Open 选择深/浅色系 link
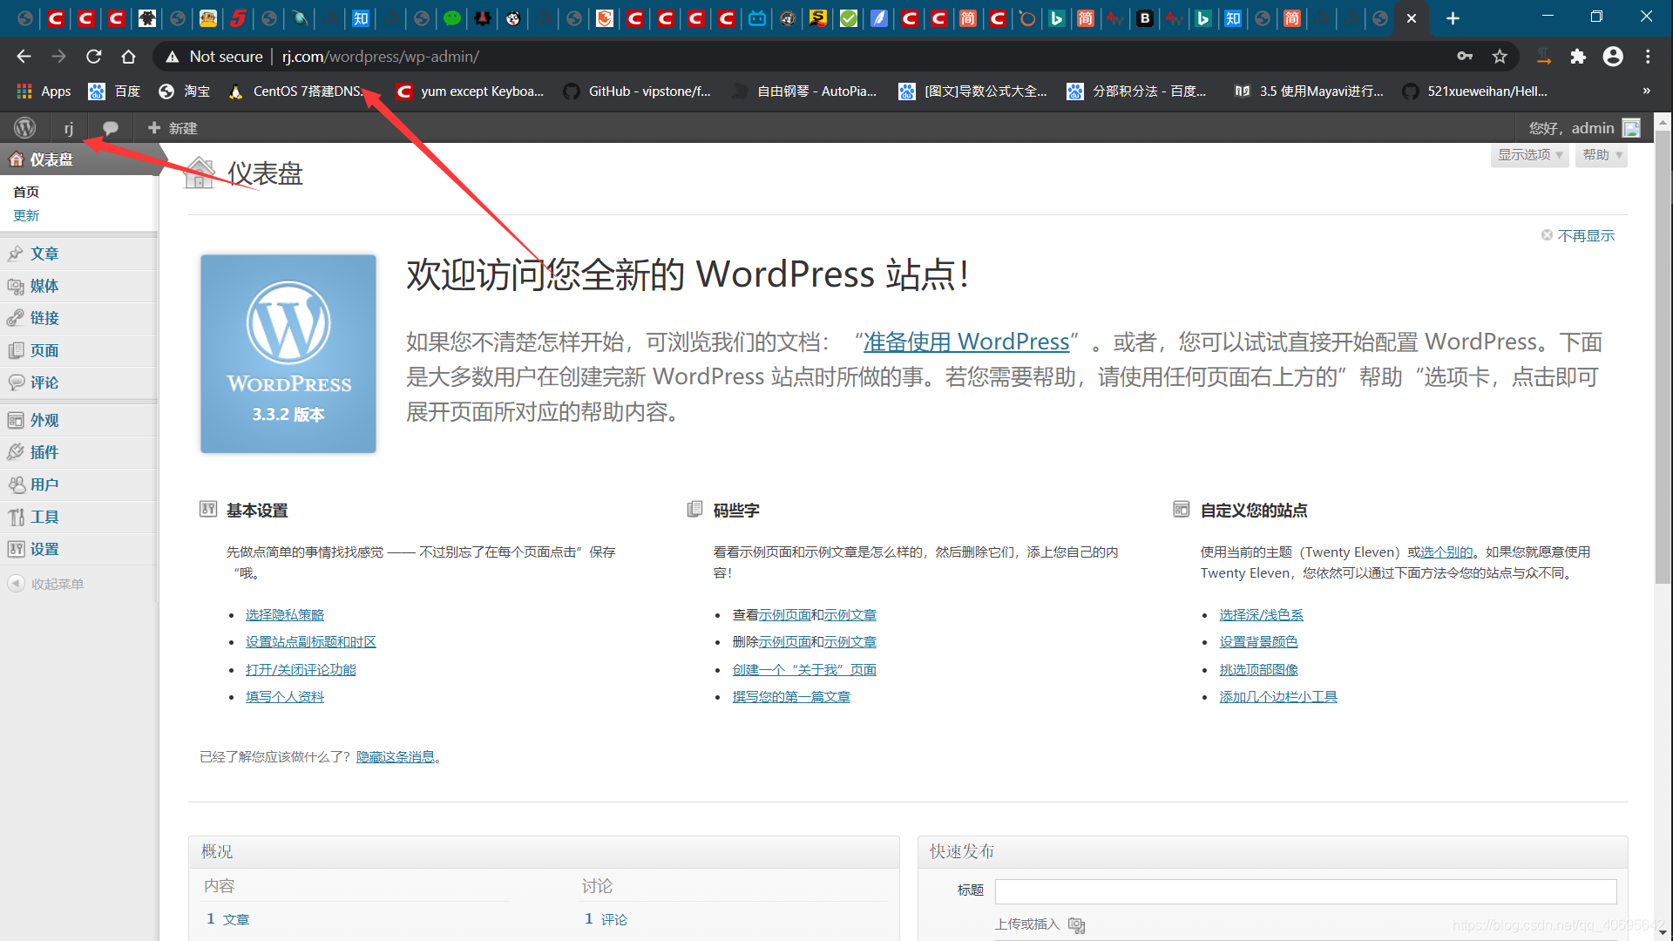The height and width of the screenshot is (941, 1673). point(1261,615)
